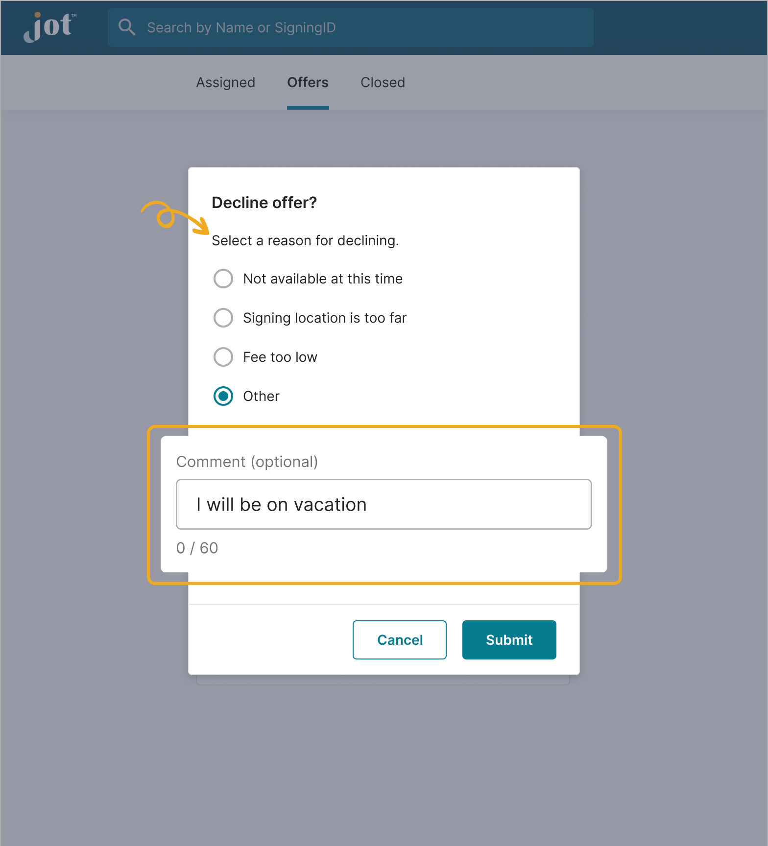
Task: Cancel declining the offer
Action: pyautogui.click(x=400, y=640)
